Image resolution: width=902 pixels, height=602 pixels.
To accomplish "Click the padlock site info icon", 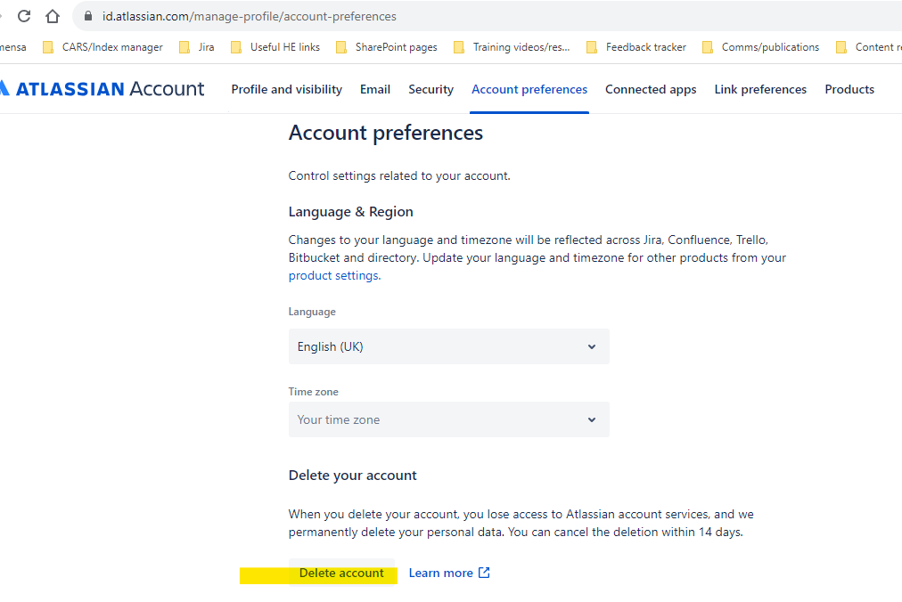I will pyautogui.click(x=87, y=16).
